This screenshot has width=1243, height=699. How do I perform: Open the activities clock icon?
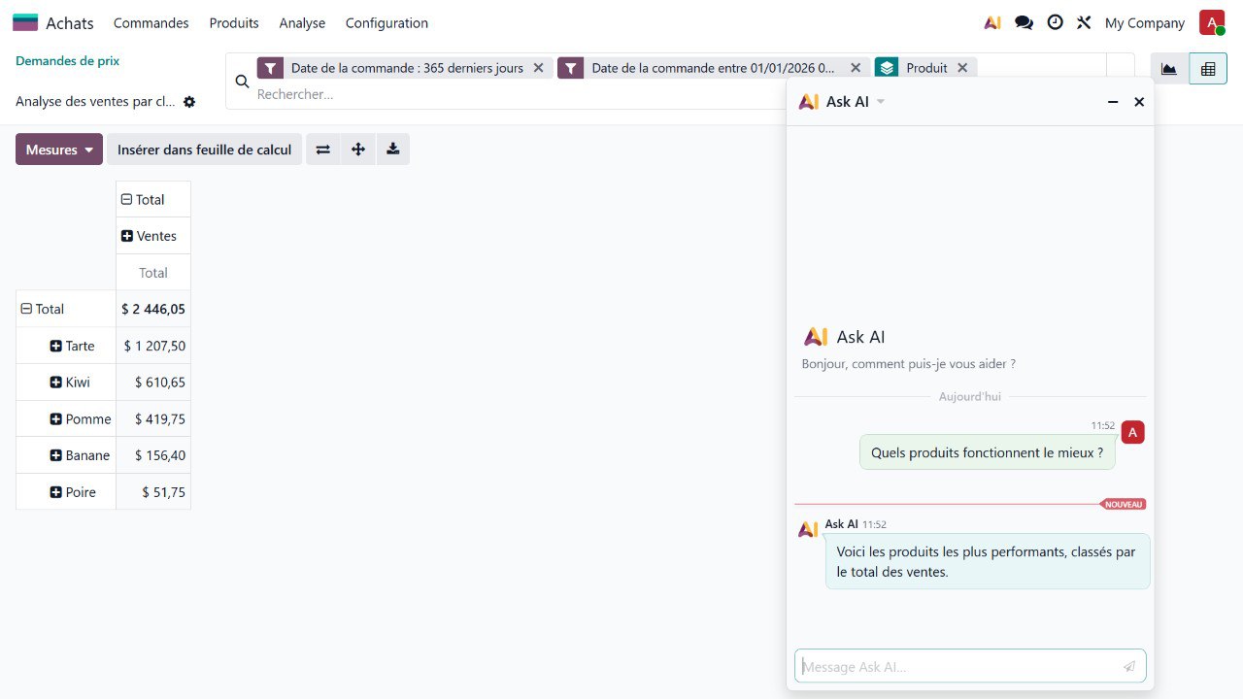click(1055, 22)
